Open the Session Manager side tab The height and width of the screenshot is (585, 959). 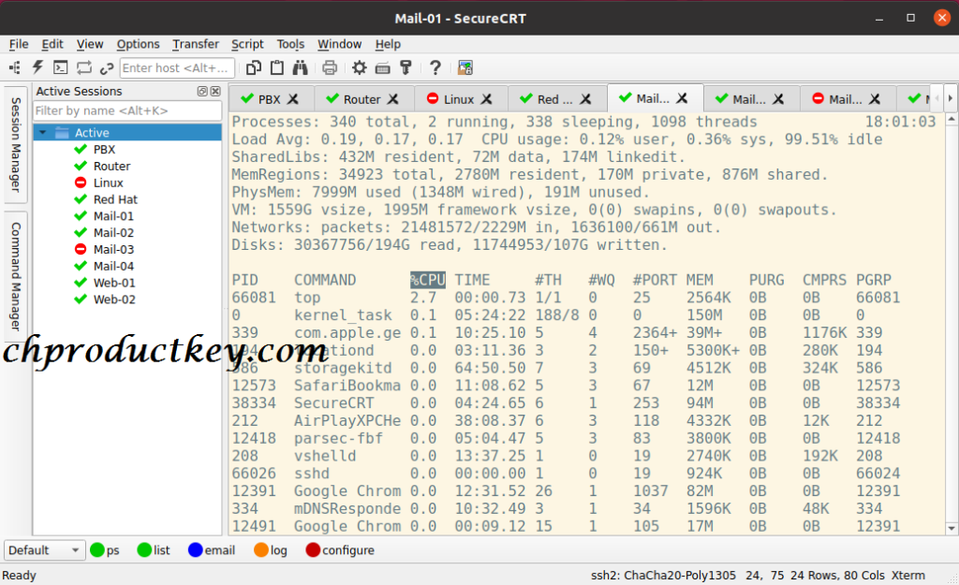pos(16,144)
